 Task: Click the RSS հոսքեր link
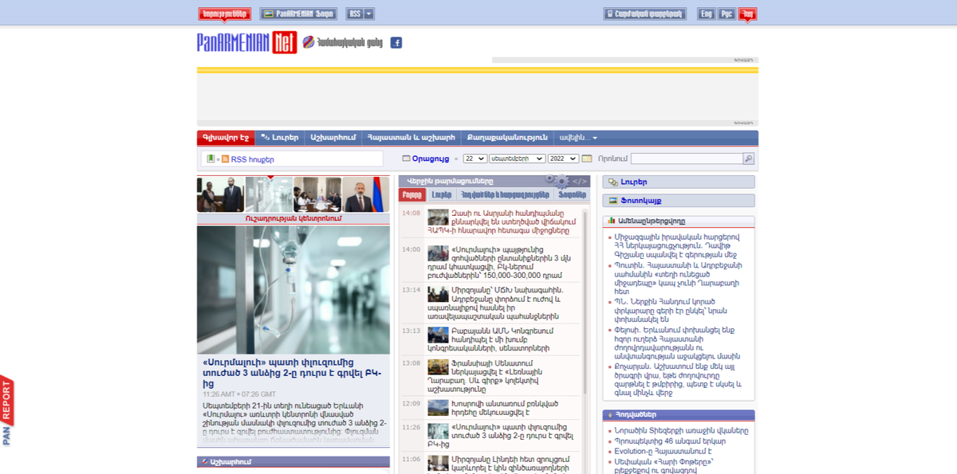pos(252,159)
